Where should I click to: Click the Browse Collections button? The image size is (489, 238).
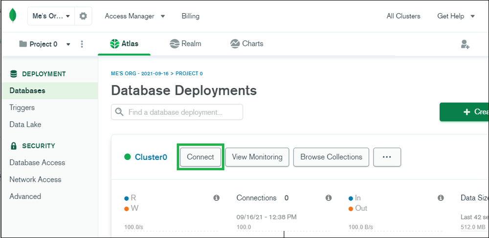click(x=331, y=157)
